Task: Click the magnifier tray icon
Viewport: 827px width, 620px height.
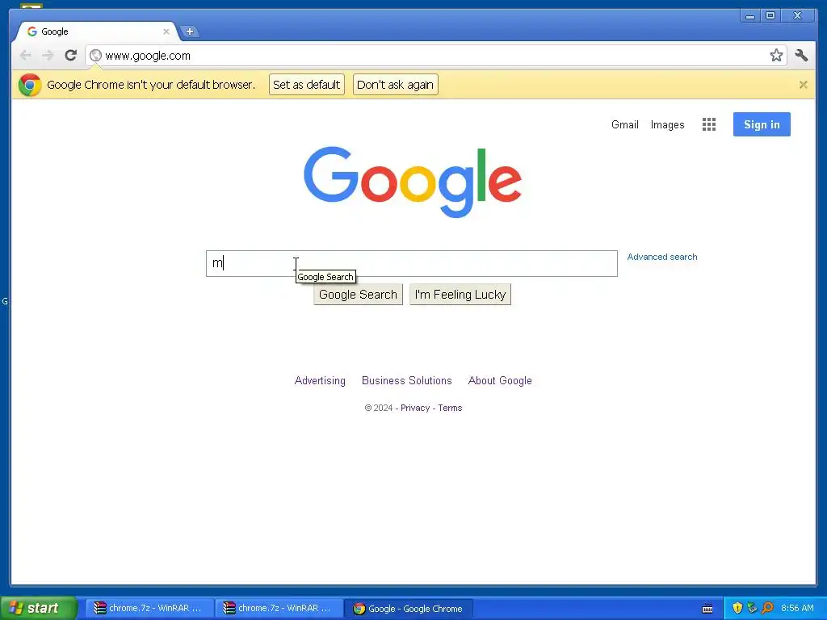Action: [x=767, y=608]
